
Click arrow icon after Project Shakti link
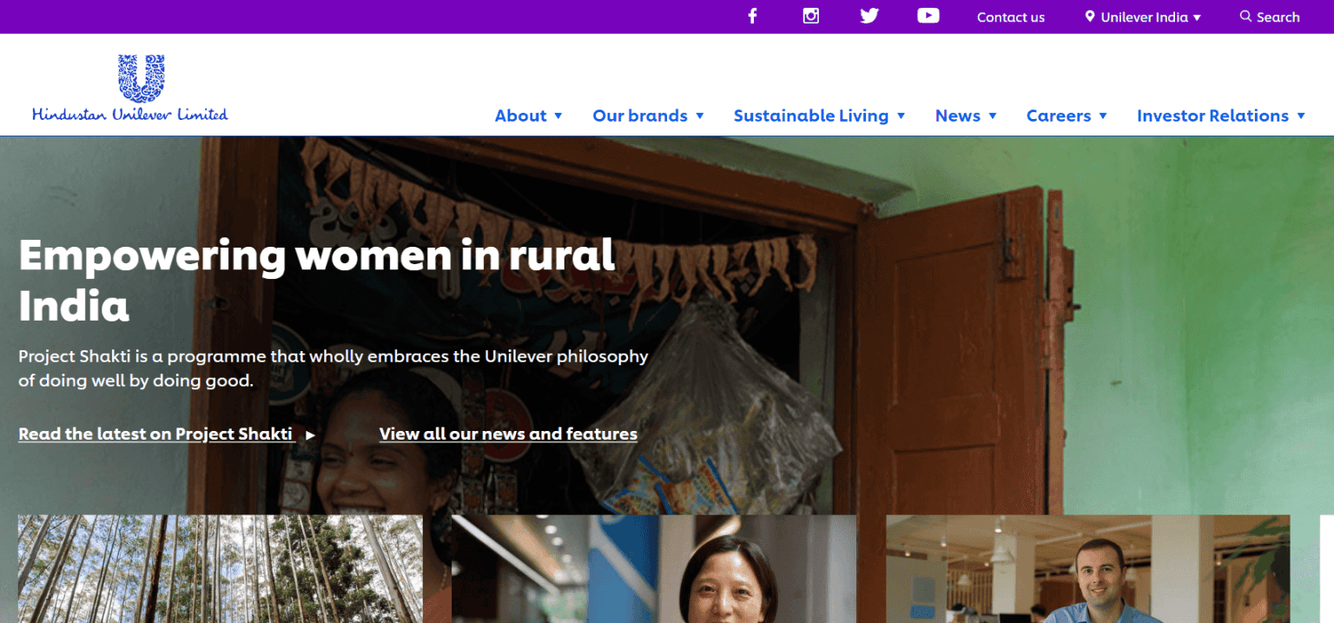(x=311, y=434)
